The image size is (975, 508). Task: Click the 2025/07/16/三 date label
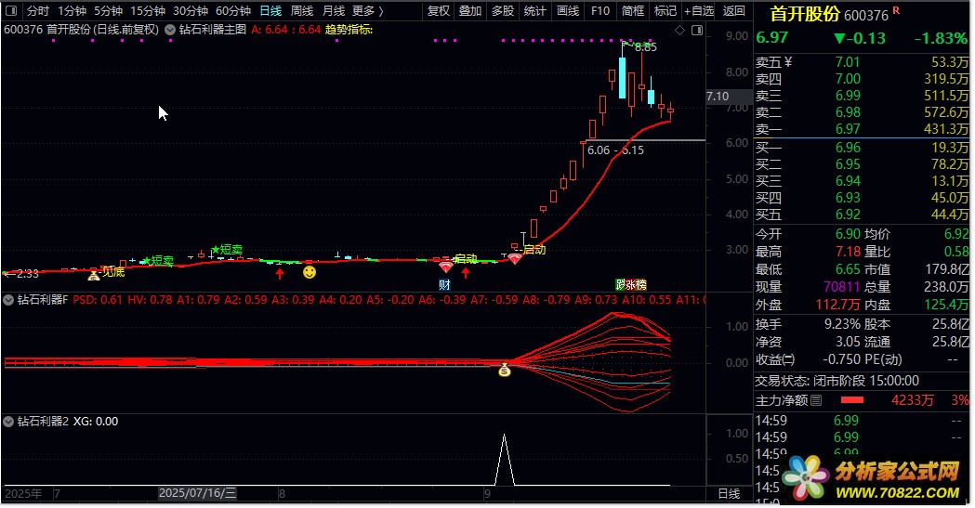click(197, 494)
